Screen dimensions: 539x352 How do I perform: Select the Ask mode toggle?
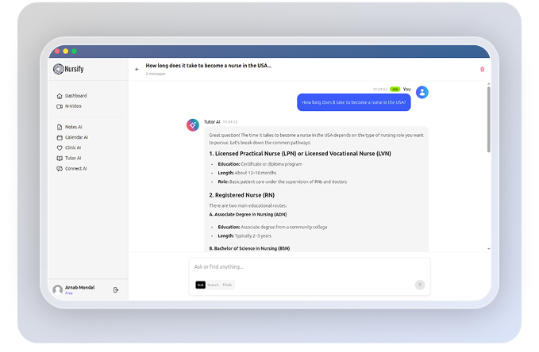[x=201, y=285]
